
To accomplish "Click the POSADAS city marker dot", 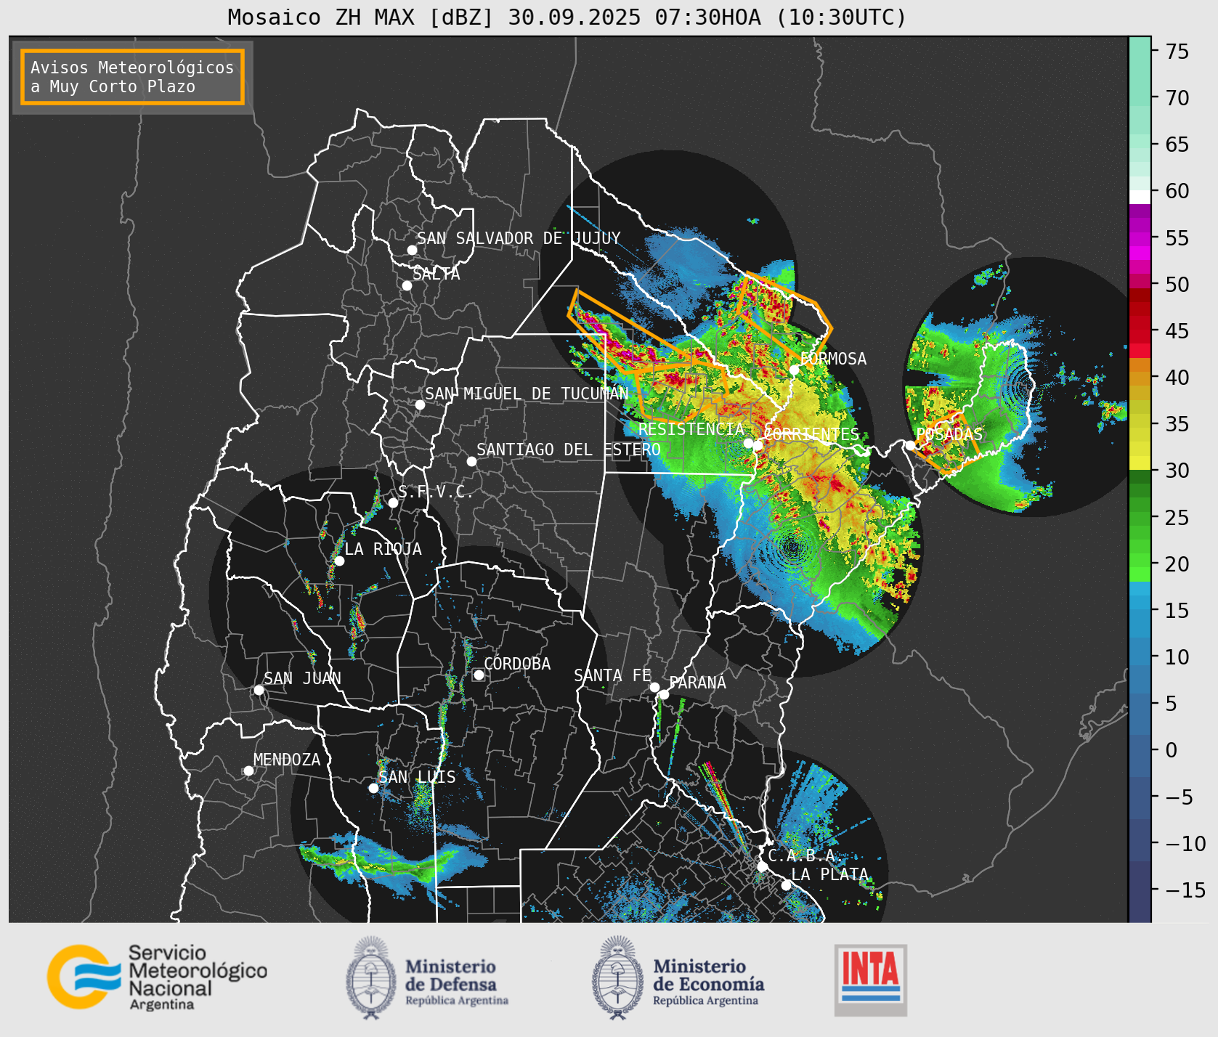I will coord(910,445).
